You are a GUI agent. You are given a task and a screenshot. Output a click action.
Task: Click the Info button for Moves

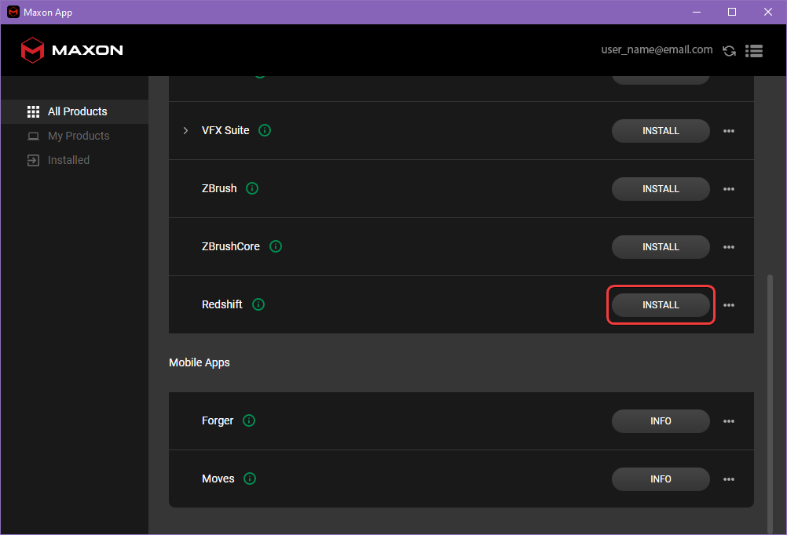click(661, 479)
